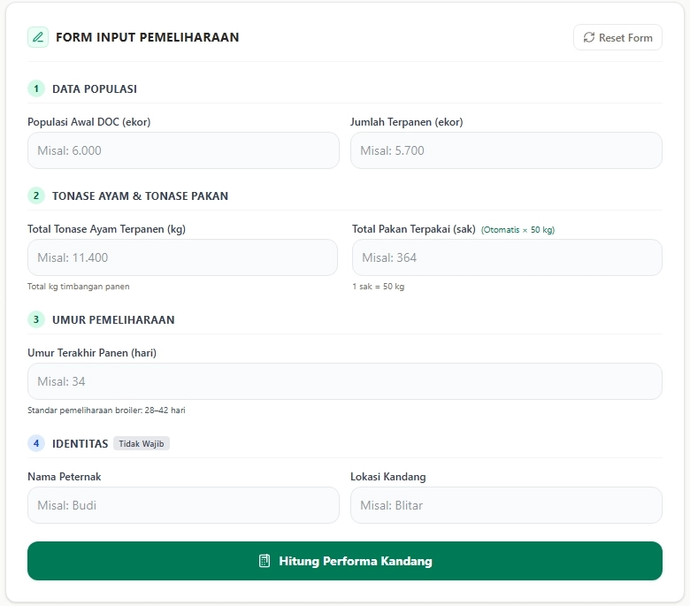The image size is (690, 606).
Task: Click into Umur Terakhir Panen field
Action: point(345,381)
